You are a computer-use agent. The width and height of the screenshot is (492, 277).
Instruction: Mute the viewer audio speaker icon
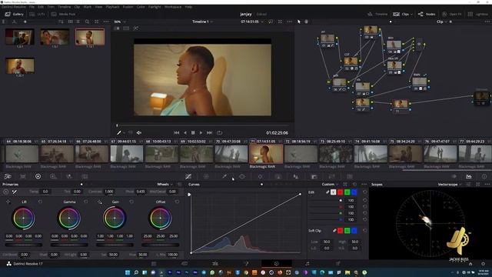139,133
